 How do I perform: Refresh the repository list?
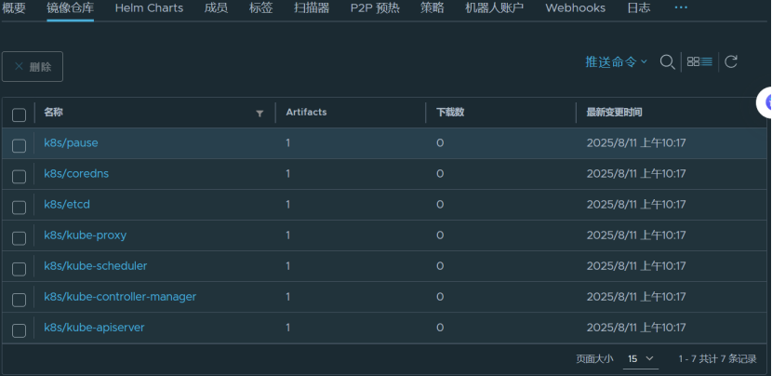click(731, 61)
